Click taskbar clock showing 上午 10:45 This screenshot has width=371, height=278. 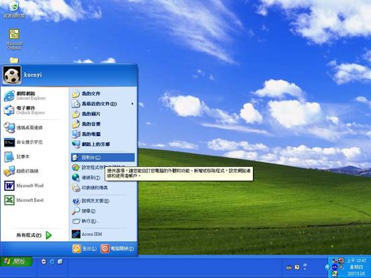pyautogui.click(x=356, y=261)
